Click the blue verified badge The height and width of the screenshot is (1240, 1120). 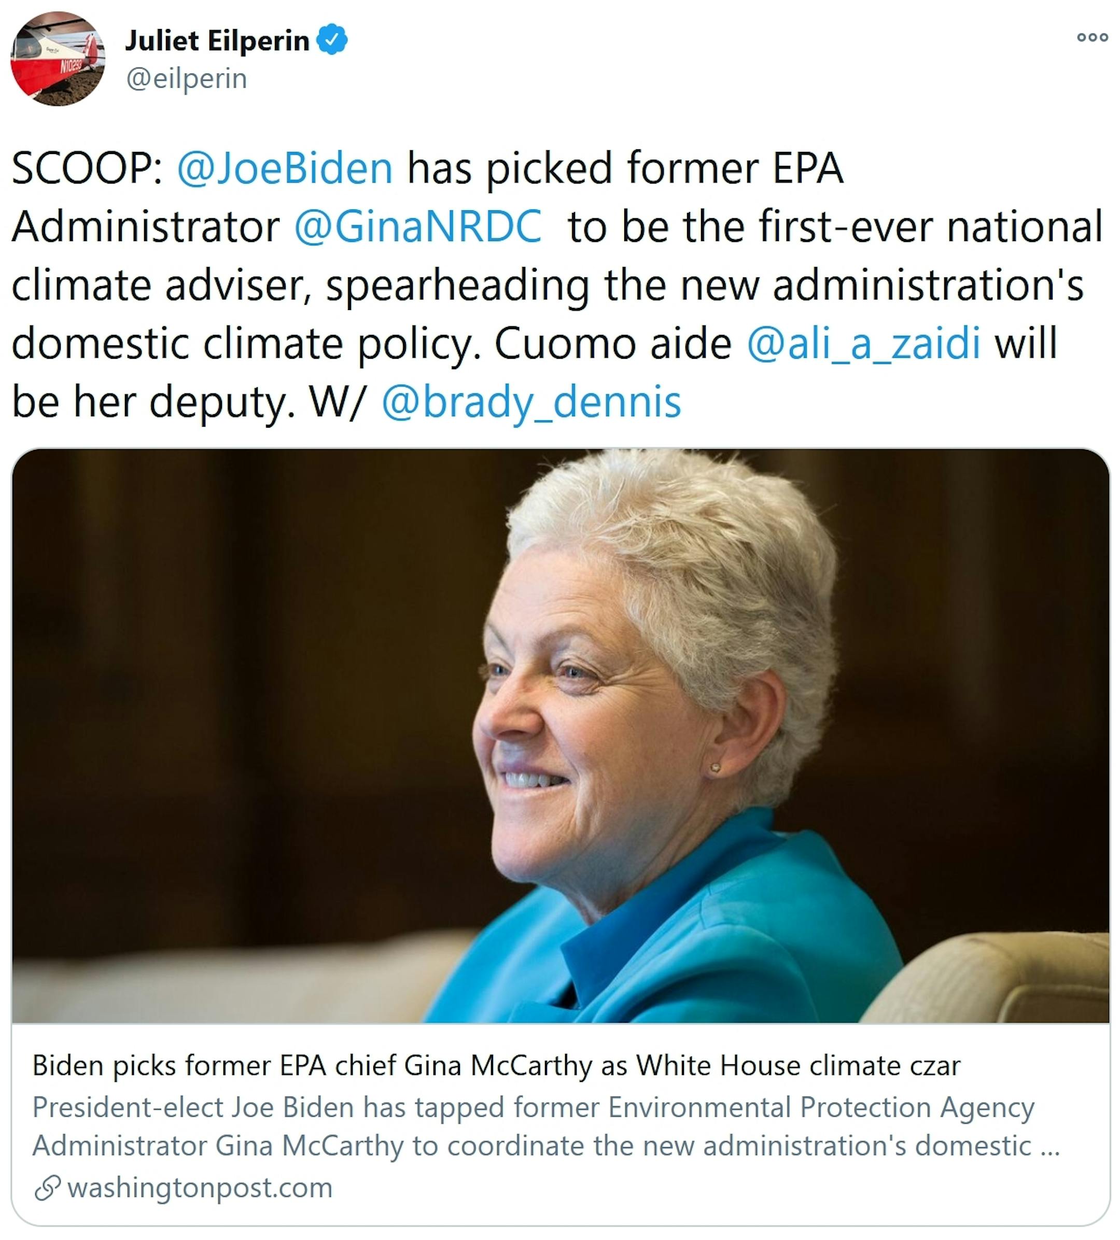332,40
